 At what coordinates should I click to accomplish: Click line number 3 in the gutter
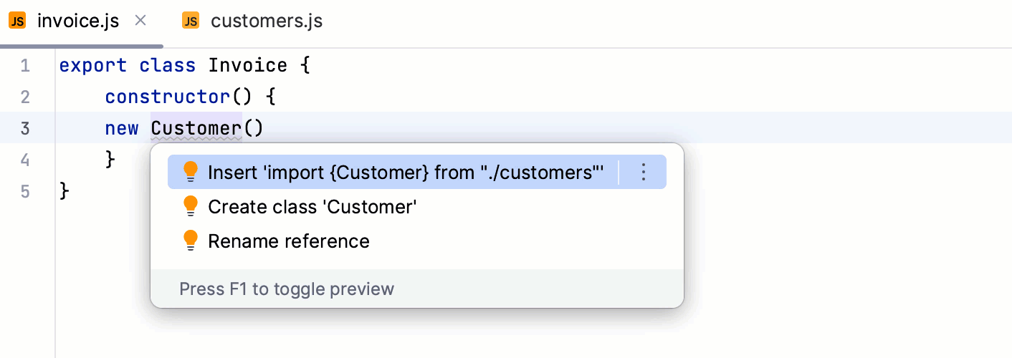(x=25, y=129)
